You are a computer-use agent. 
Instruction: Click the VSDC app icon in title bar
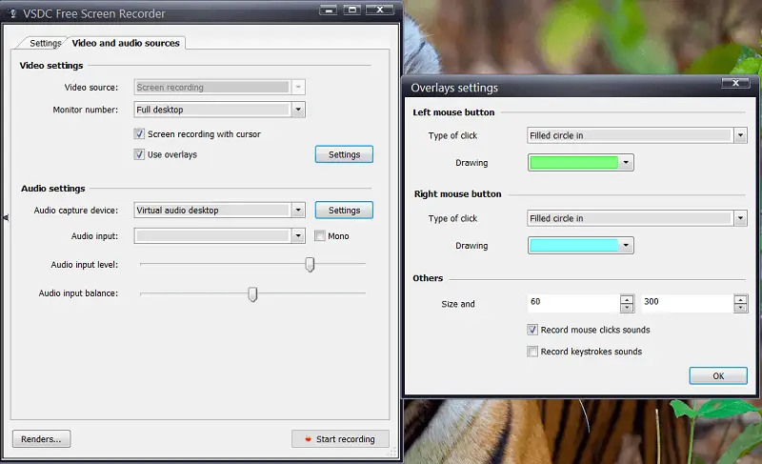[9, 13]
